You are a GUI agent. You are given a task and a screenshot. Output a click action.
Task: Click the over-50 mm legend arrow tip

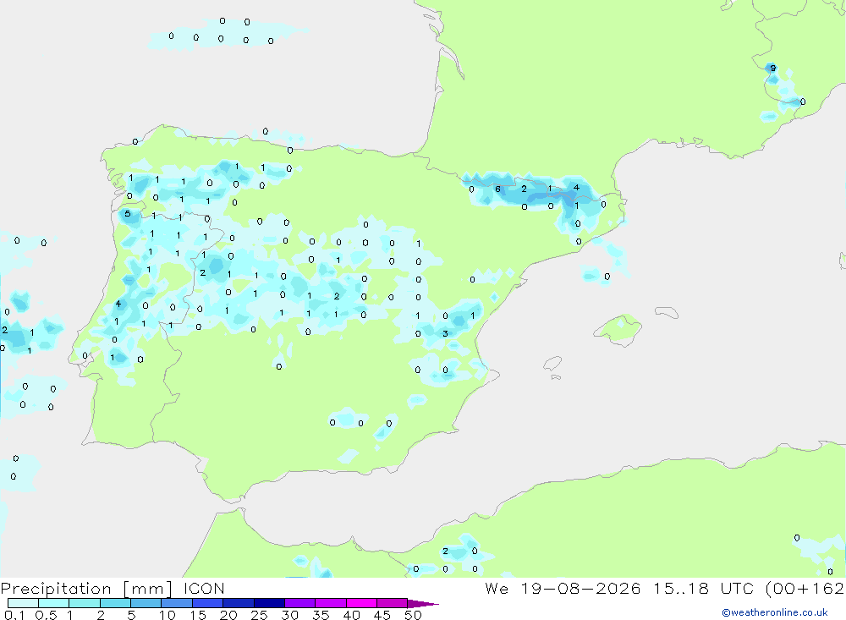424,604
